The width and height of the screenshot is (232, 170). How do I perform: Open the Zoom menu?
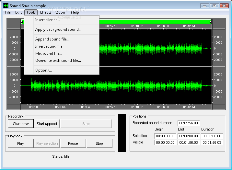61,12
